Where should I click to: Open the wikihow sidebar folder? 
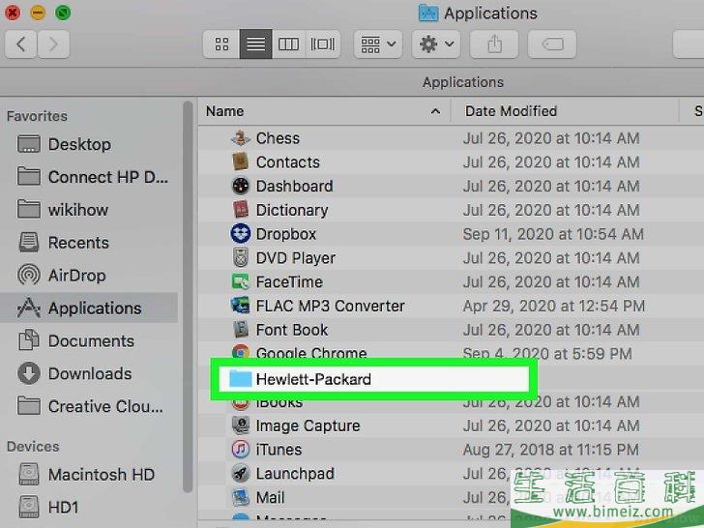click(x=78, y=210)
